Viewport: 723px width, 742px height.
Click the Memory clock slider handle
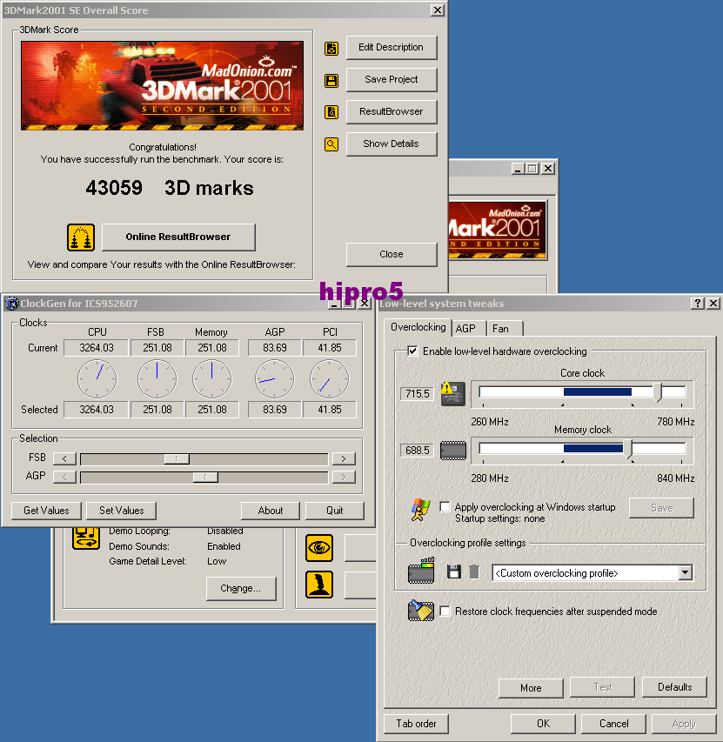tap(628, 449)
